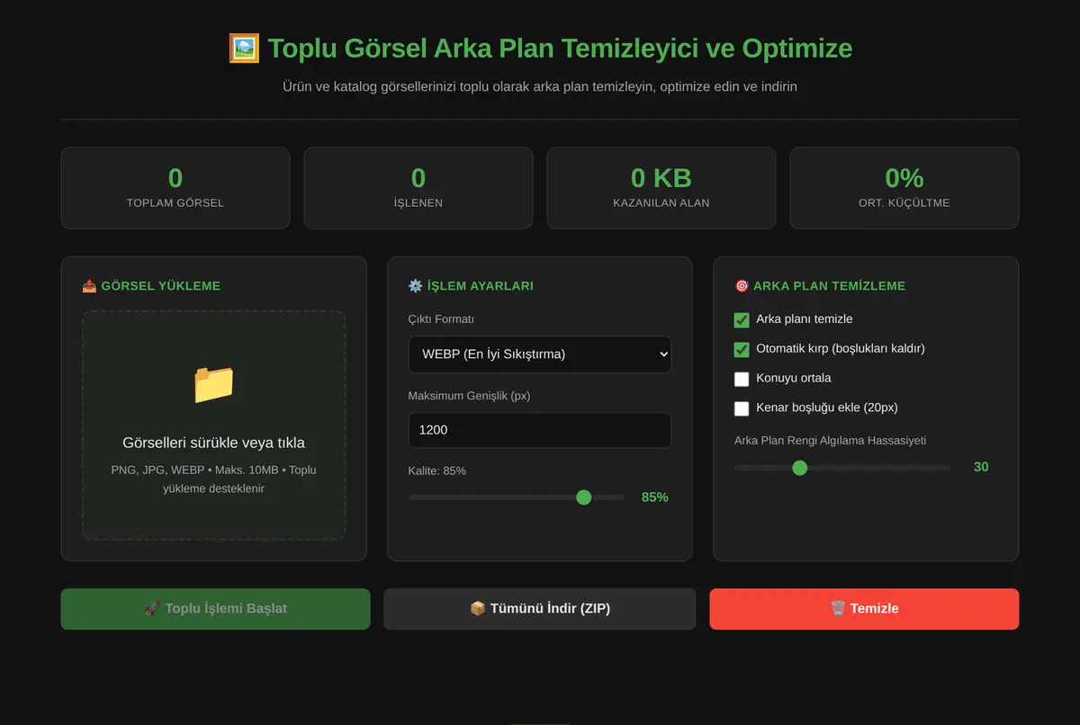The width and height of the screenshot is (1080, 725).
Task: Click the İŞLENEN stat card
Action: point(418,188)
